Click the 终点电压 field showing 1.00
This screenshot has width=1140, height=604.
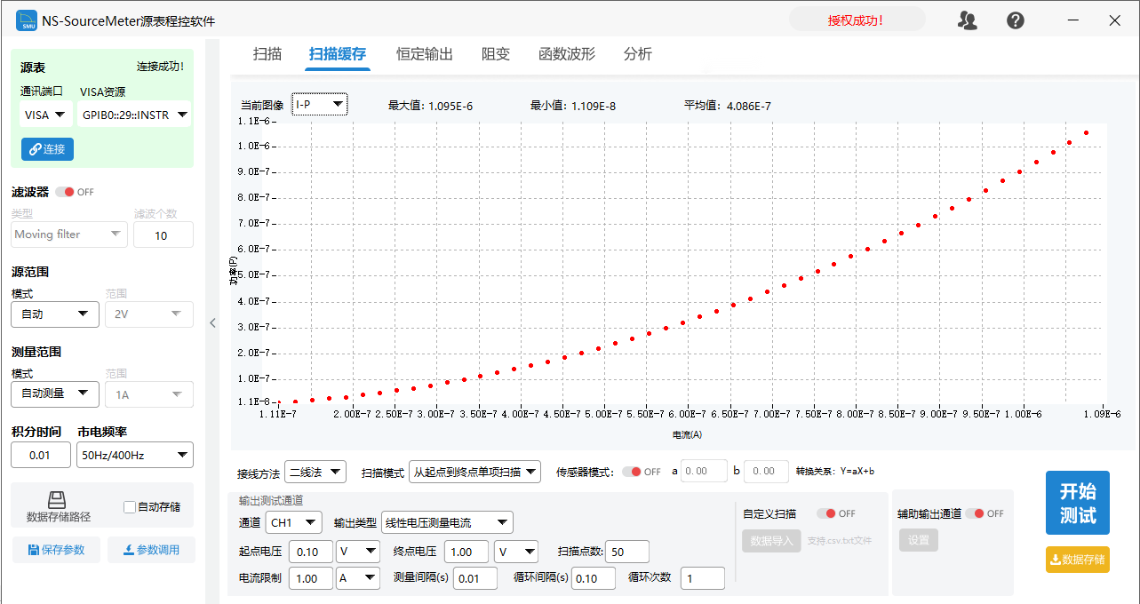[x=466, y=552]
